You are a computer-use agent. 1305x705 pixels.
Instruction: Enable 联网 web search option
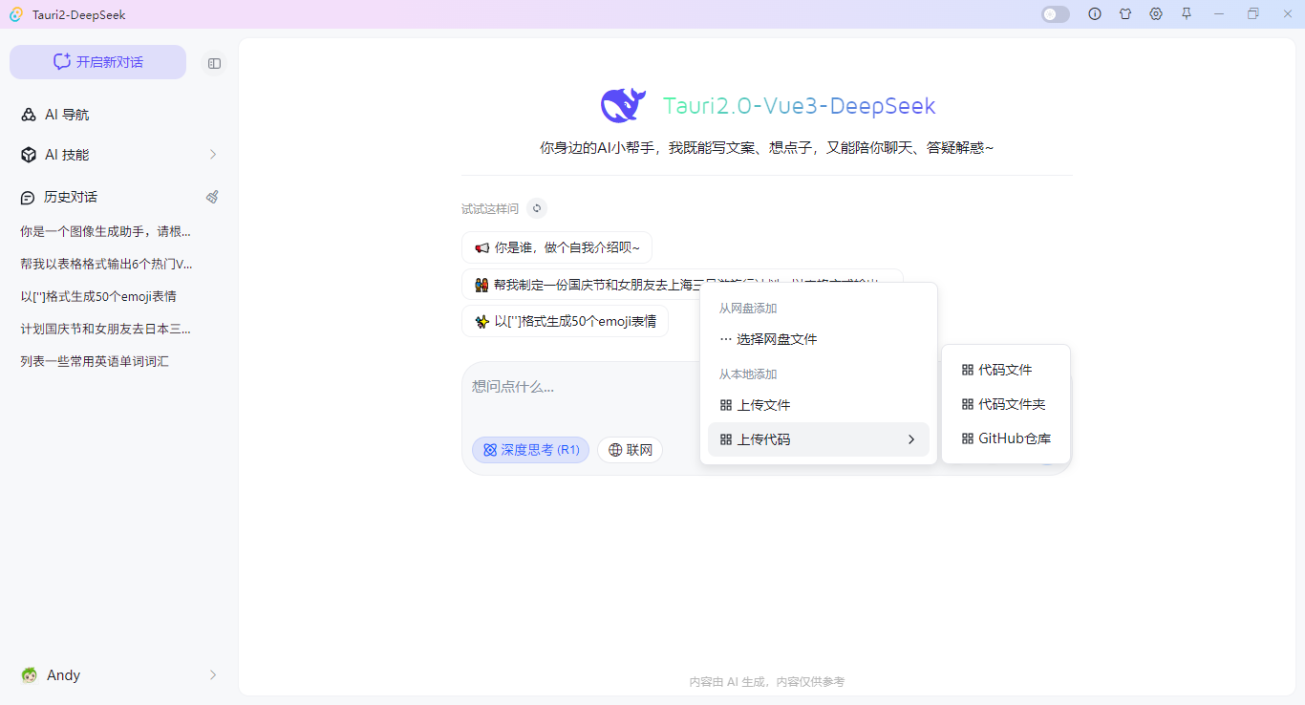(630, 450)
